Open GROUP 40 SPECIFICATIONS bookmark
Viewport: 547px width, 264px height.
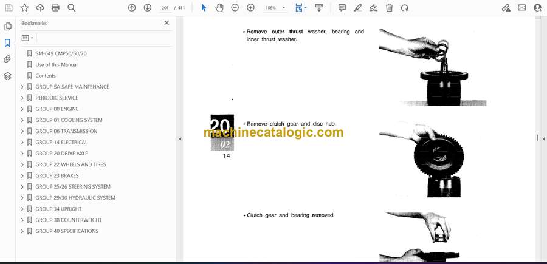coord(67,231)
